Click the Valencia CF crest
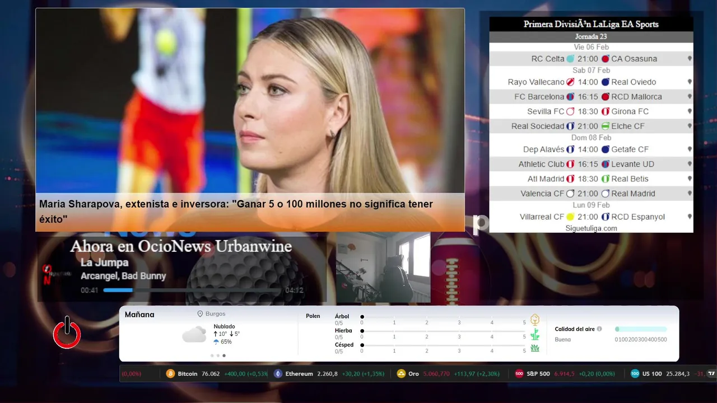717x403 pixels. (x=570, y=194)
